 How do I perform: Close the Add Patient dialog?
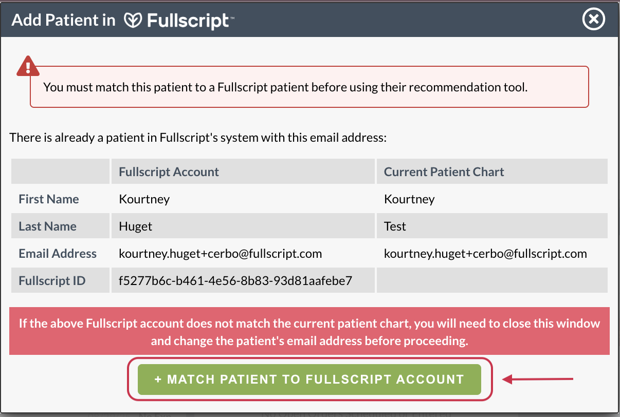(593, 20)
